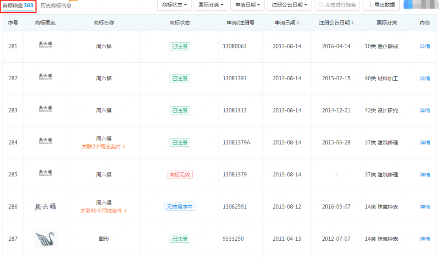441x257 pixels.
Task: Open 详情 for trademark 13062591
Action: pyautogui.click(x=425, y=207)
